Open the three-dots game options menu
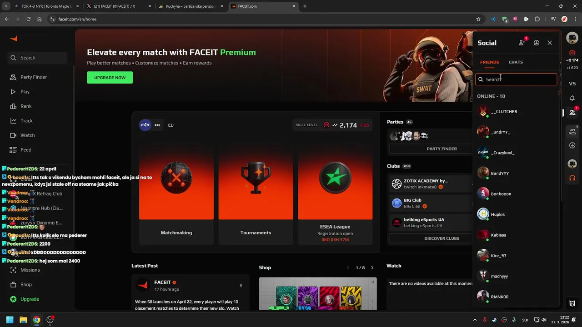The width and height of the screenshot is (582, 327). tap(157, 125)
